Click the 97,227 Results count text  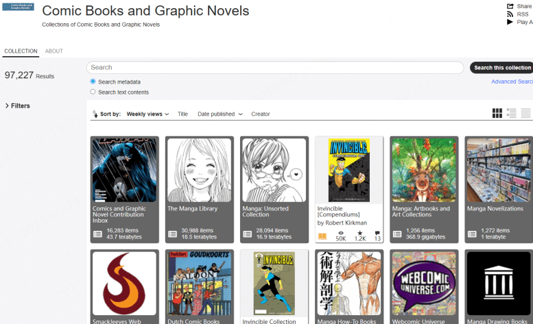click(29, 75)
